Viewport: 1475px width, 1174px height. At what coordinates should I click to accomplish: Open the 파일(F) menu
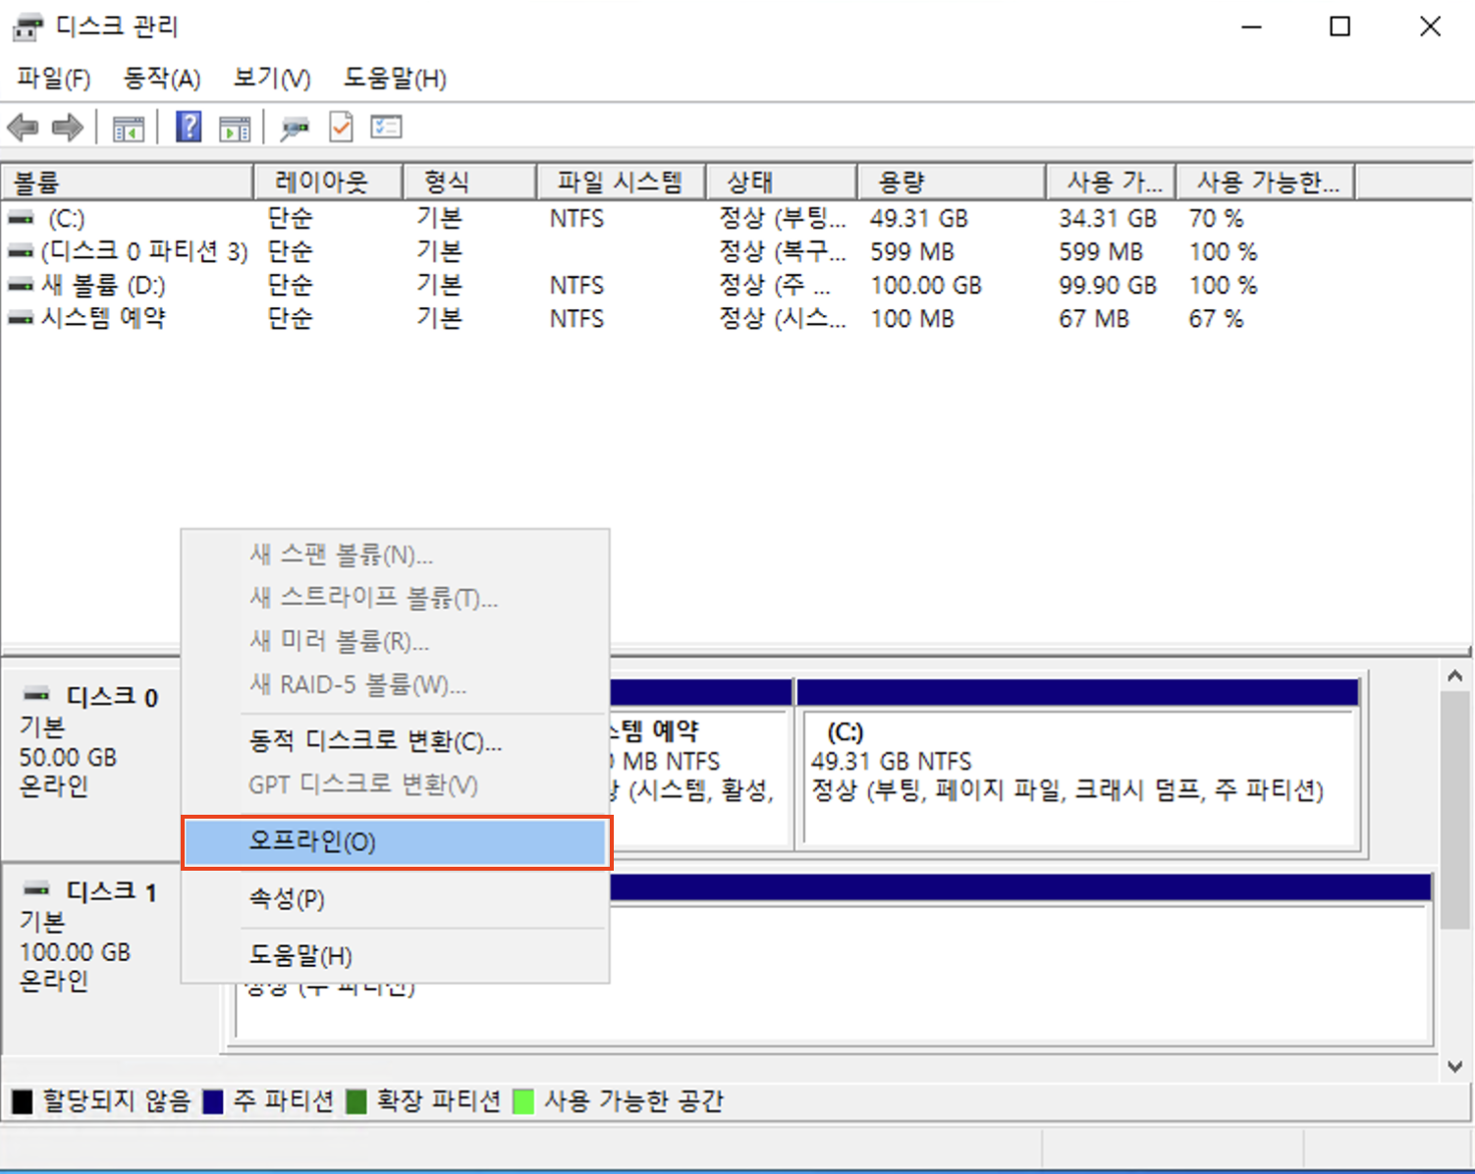54,79
